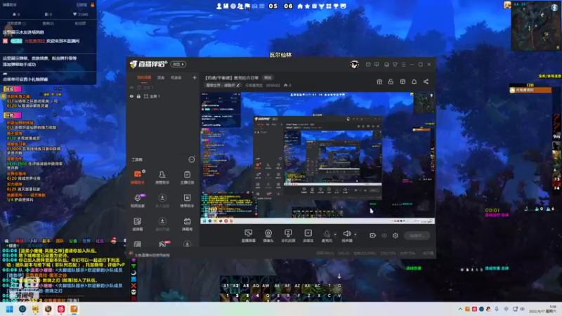Click the padlock icon in stream header
The height and width of the screenshot is (316, 562).
[x=391, y=81]
